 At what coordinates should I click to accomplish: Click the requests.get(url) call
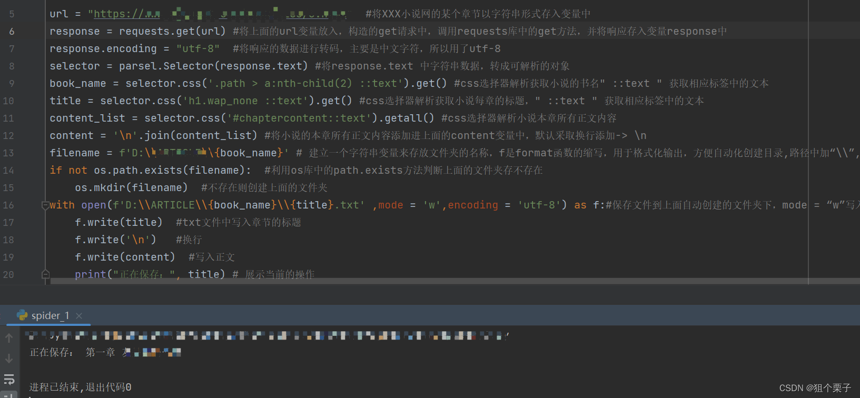pos(172,31)
